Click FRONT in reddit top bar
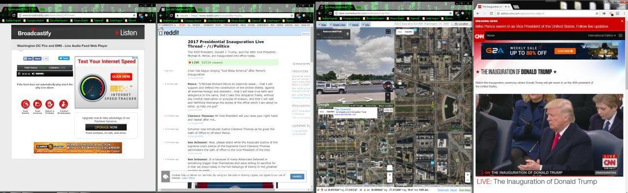 click(x=182, y=25)
